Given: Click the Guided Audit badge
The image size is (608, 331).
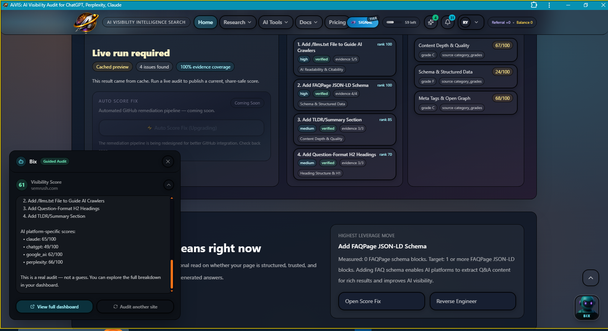Looking at the screenshot, I should [x=55, y=161].
